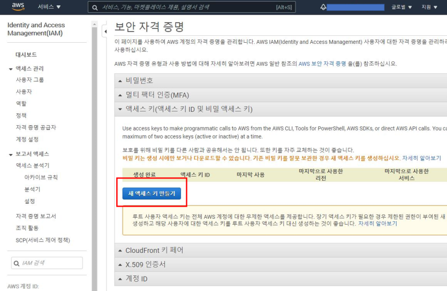This screenshot has width=447, height=291.
Task: Open 자세히 알아보기 link after the orange warning
Action: click(x=422, y=158)
